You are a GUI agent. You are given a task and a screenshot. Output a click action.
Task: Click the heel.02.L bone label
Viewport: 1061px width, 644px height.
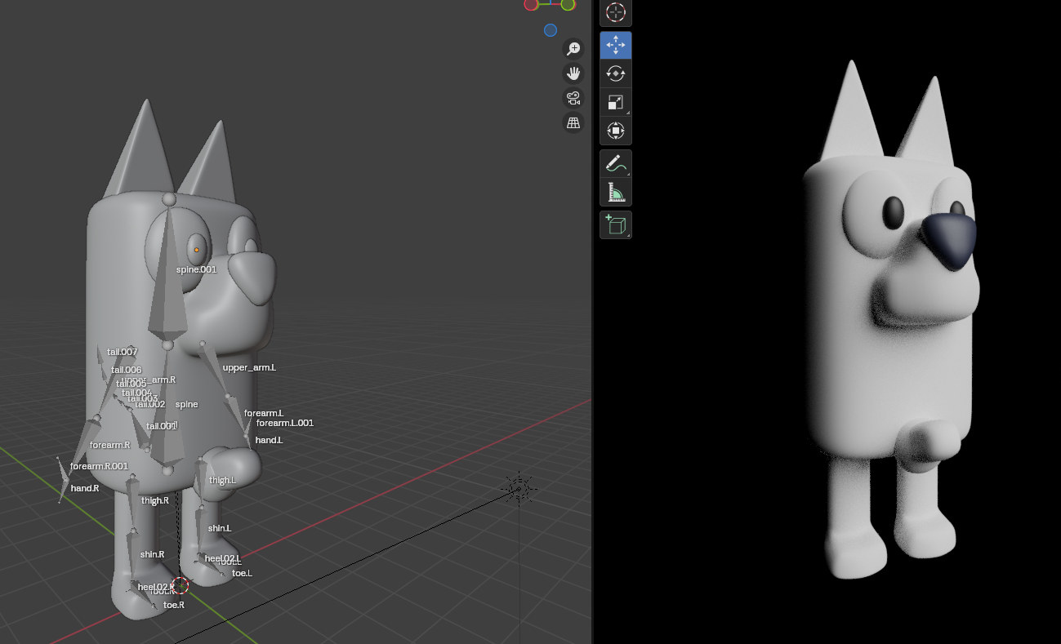pos(223,558)
